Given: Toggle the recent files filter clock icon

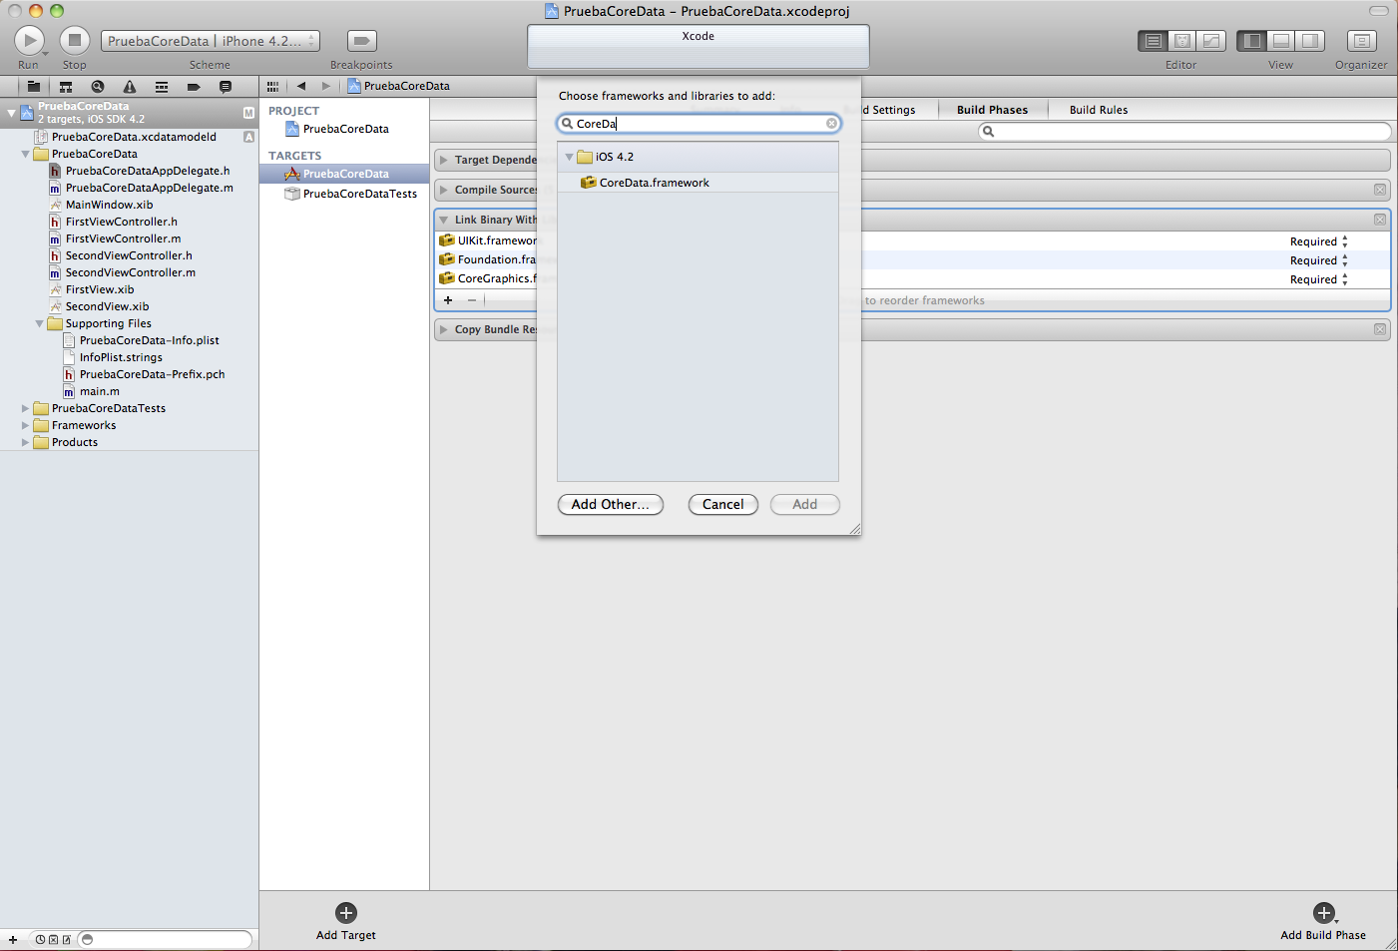Looking at the screenshot, I should pyautogui.click(x=41, y=940).
